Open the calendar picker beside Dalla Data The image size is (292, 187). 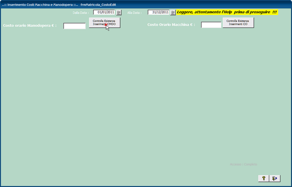119,12
